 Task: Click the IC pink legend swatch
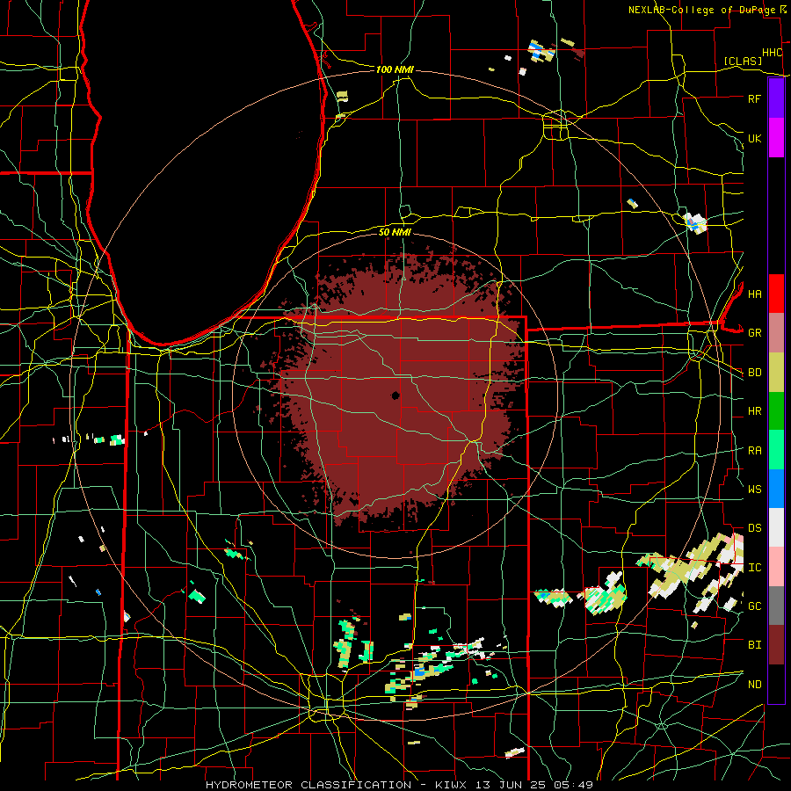click(776, 567)
